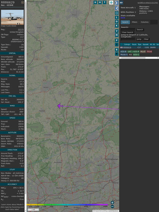This screenshot has height=212, width=159.
Task: Sort table by Callsign column header
Action: pyautogui.click(x=127, y=44)
